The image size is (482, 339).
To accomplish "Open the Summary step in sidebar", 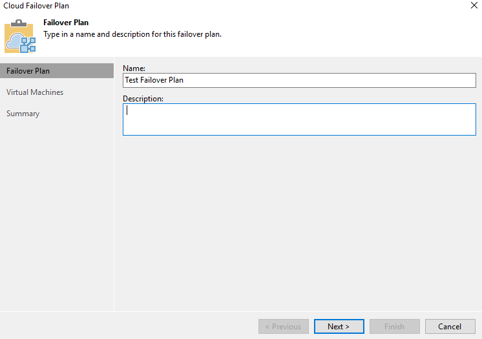I will [23, 114].
